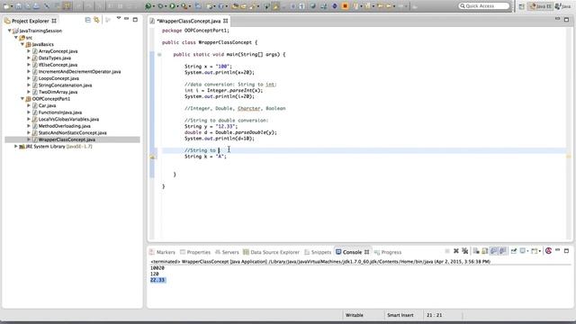This screenshot has width=576, height=324.
Task: Close the WrapperClassConcept.java editor tab
Action: tap(225, 21)
